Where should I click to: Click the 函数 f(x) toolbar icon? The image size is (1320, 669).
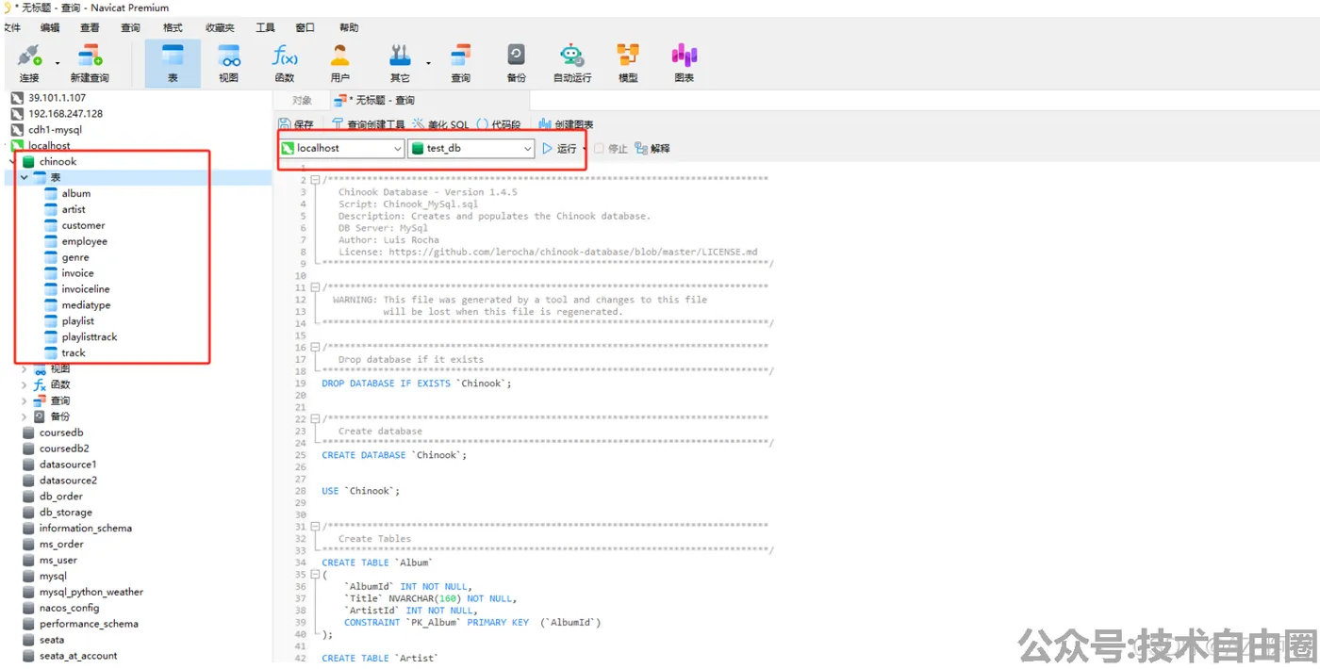pos(285,63)
